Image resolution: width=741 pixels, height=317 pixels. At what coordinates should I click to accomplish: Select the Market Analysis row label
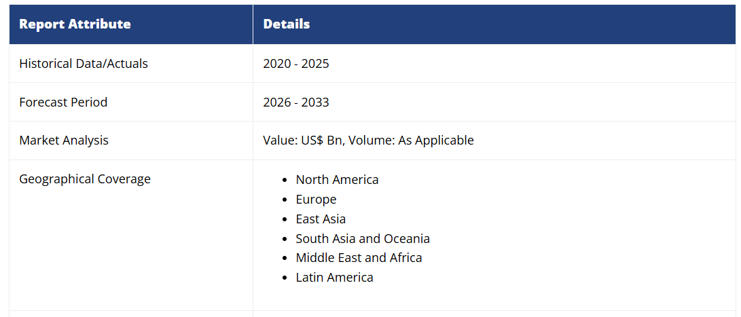64,141
